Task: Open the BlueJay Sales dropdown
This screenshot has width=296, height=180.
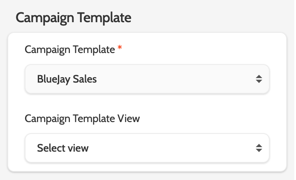Action: tap(147, 79)
